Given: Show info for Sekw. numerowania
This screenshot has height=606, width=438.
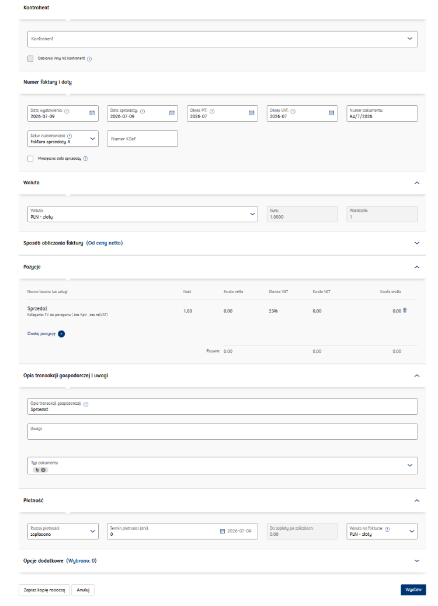Looking at the screenshot, I should (69, 136).
